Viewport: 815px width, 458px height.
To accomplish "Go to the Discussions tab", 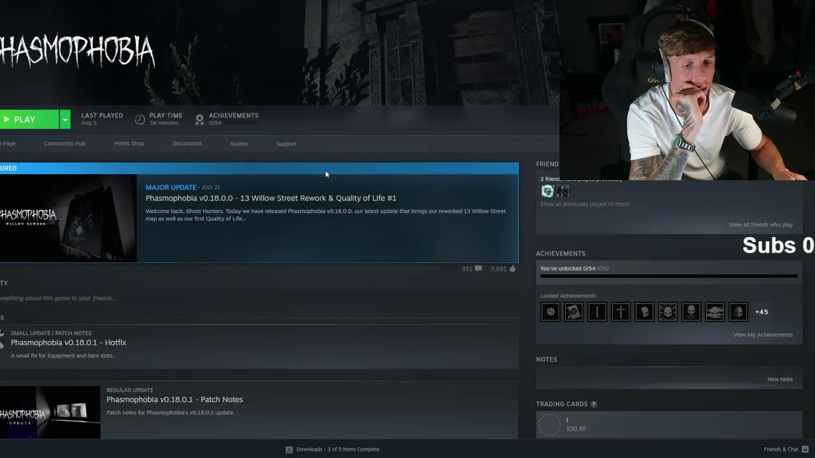I will (187, 144).
